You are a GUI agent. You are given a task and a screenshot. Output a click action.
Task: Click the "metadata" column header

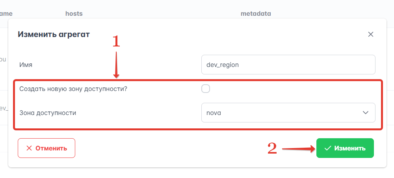pyautogui.click(x=256, y=14)
